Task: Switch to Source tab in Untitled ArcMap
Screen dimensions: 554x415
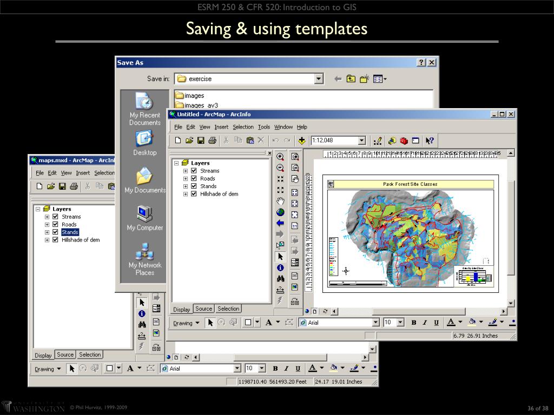Action: coord(204,309)
